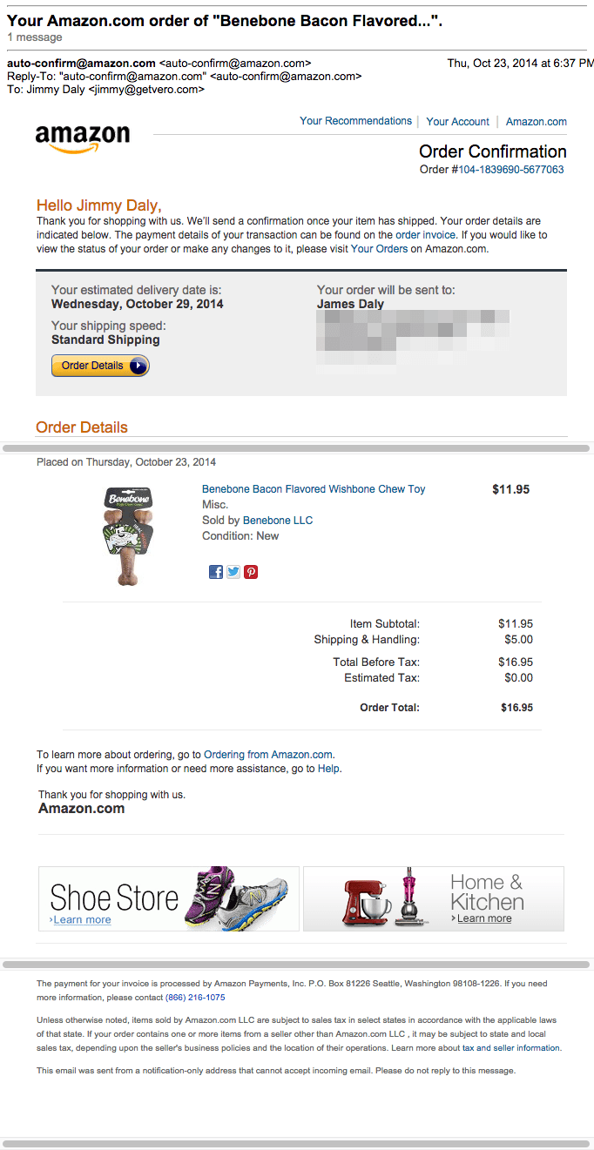Click the Amazon logo
594x1150 pixels.
click(x=83, y=138)
